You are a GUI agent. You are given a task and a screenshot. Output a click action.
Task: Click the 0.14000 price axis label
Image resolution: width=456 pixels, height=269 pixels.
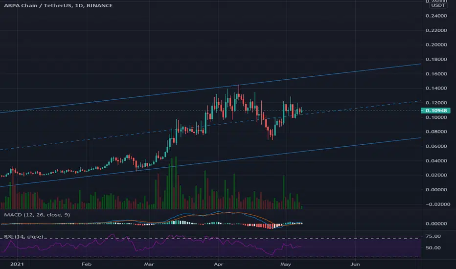436,88
